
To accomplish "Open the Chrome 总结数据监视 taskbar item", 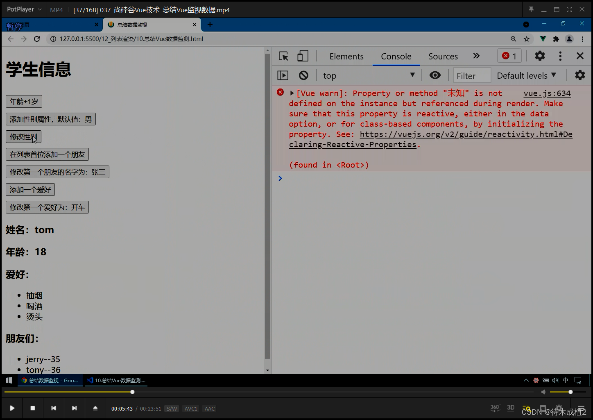I will pyautogui.click(x=50, y=380).
